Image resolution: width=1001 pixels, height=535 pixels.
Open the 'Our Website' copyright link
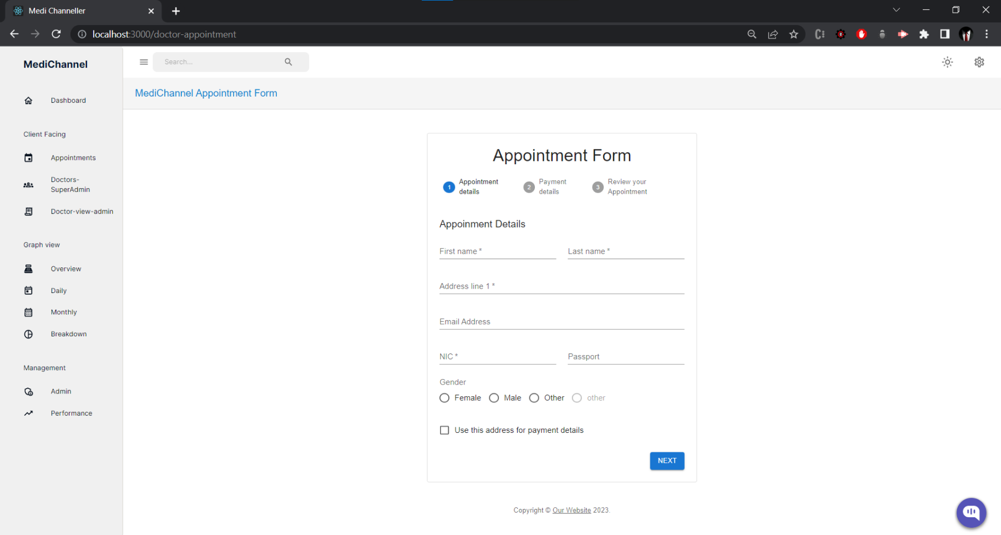(572, 510)
